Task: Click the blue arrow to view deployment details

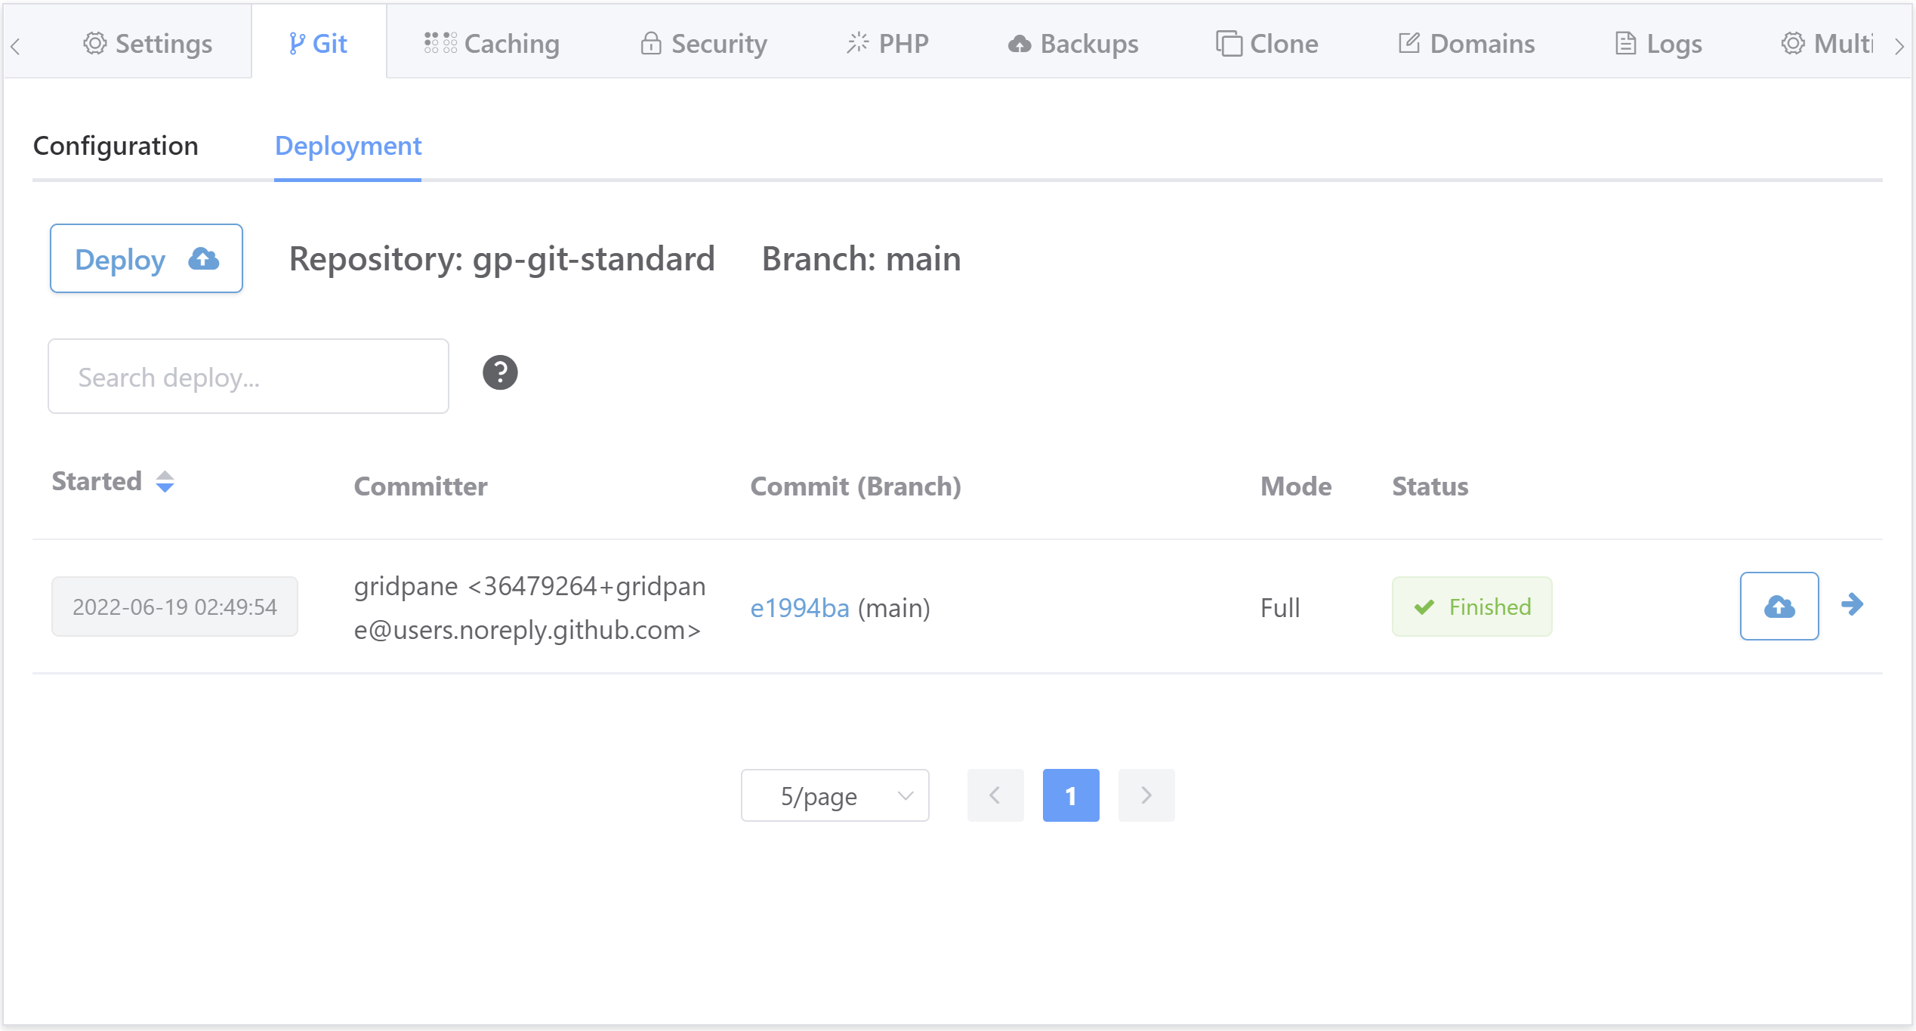Action: click(1852, 604)
